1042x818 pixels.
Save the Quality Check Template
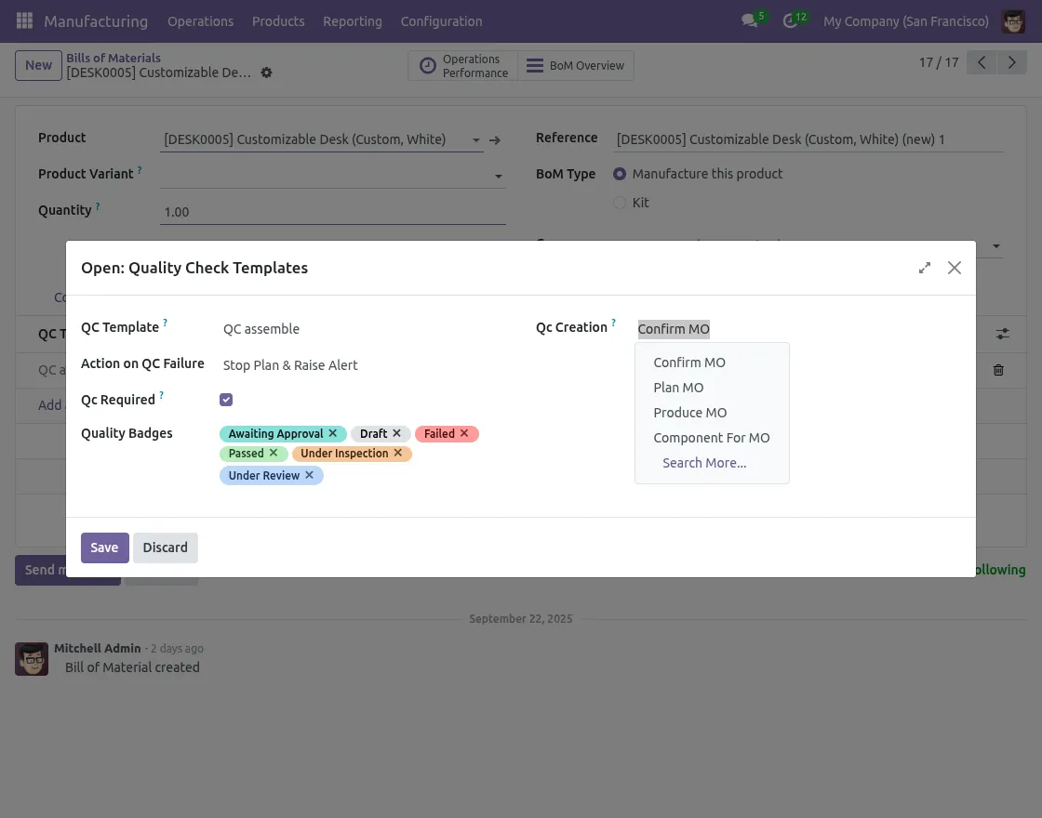[104, 548]
